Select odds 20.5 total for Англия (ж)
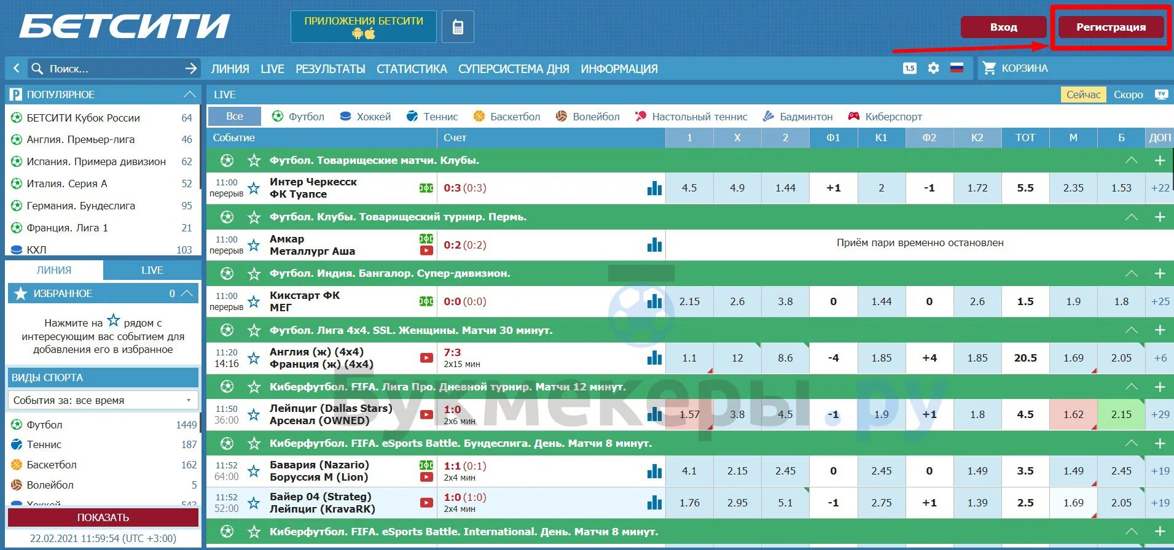 (x=1025, y=358)
